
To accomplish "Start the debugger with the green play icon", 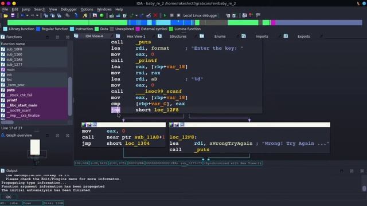I will click(165, 15).
